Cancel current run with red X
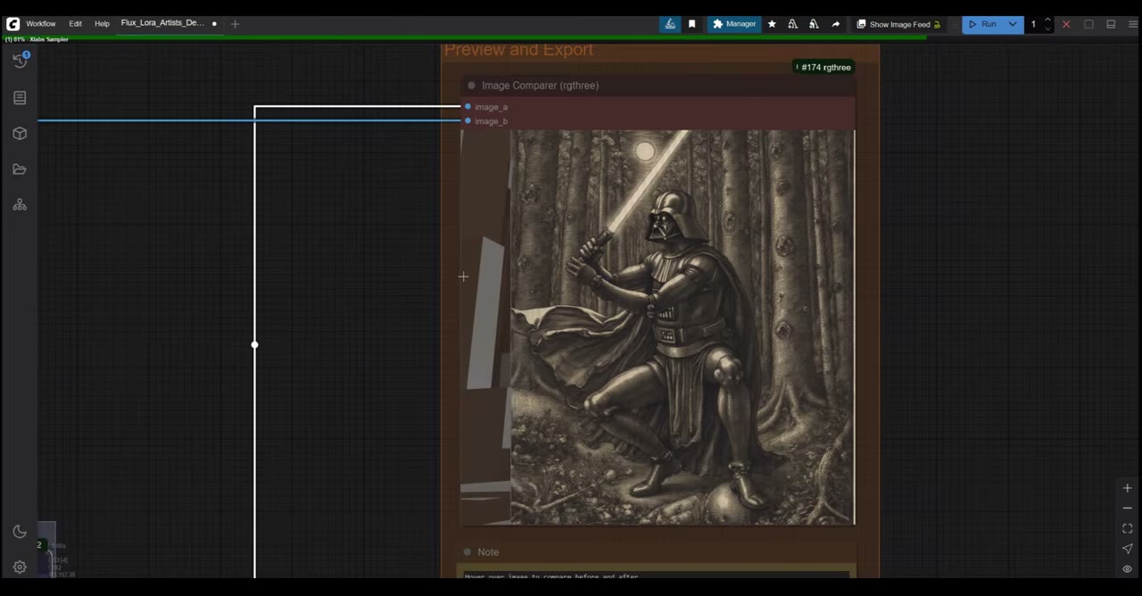The width and height of the screenshot is (1142, 596). coord(1066,24)
